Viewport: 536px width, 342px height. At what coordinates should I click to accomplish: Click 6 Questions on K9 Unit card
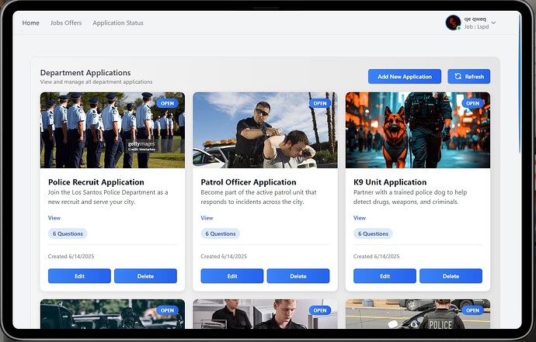(373, 233)
